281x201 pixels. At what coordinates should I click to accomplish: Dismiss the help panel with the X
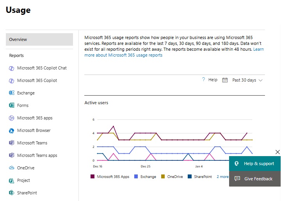[277, 152]
